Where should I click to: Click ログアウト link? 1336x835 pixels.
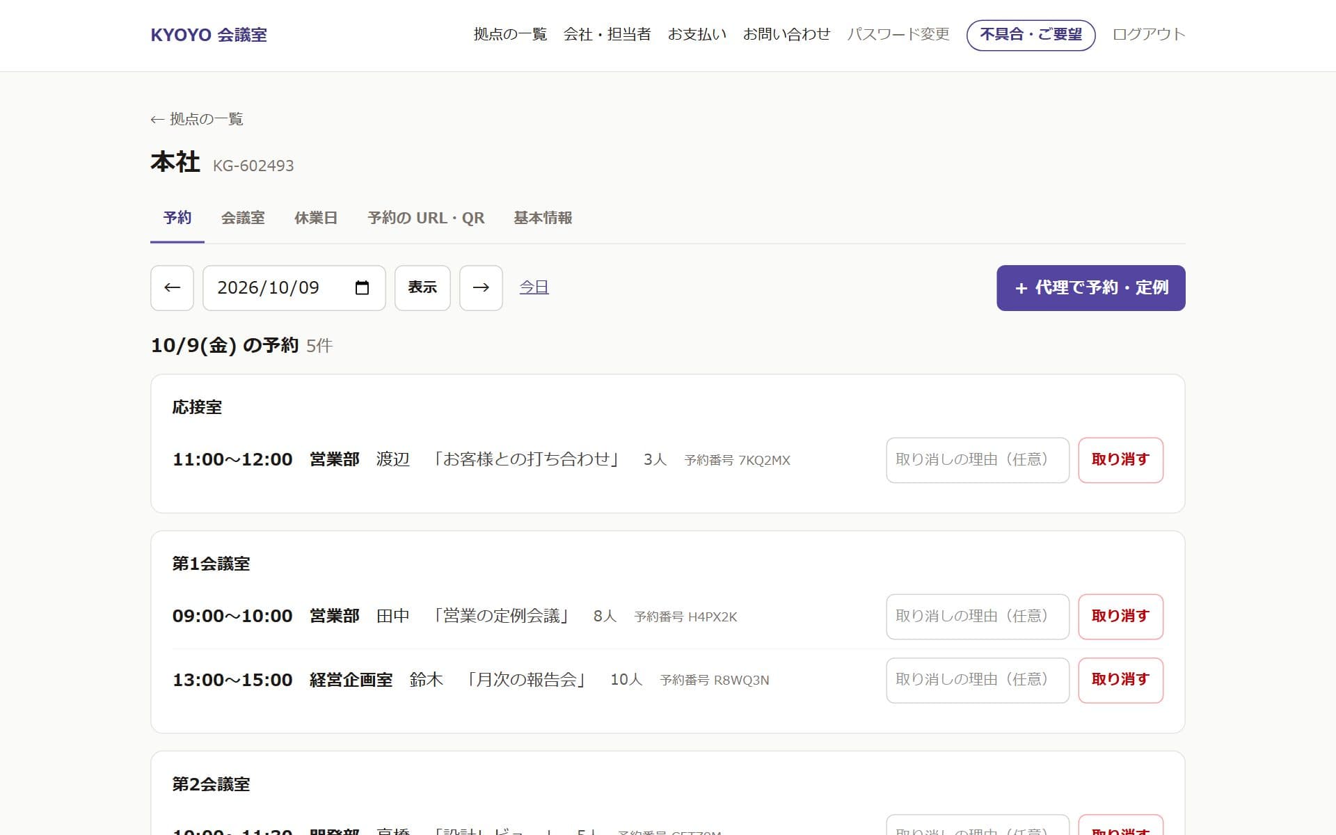[1149, 34]
